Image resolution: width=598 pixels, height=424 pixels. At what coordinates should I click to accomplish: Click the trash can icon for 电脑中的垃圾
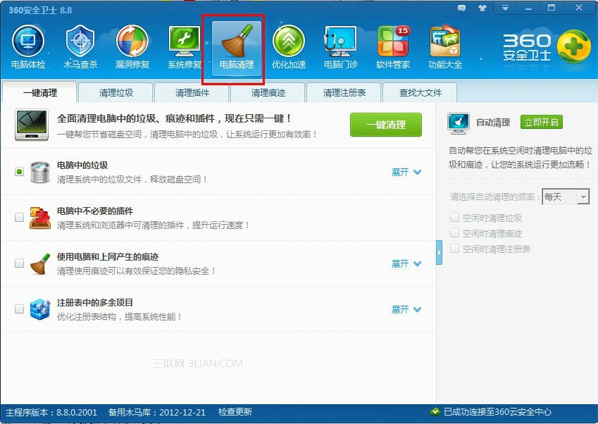pos(40,172)
